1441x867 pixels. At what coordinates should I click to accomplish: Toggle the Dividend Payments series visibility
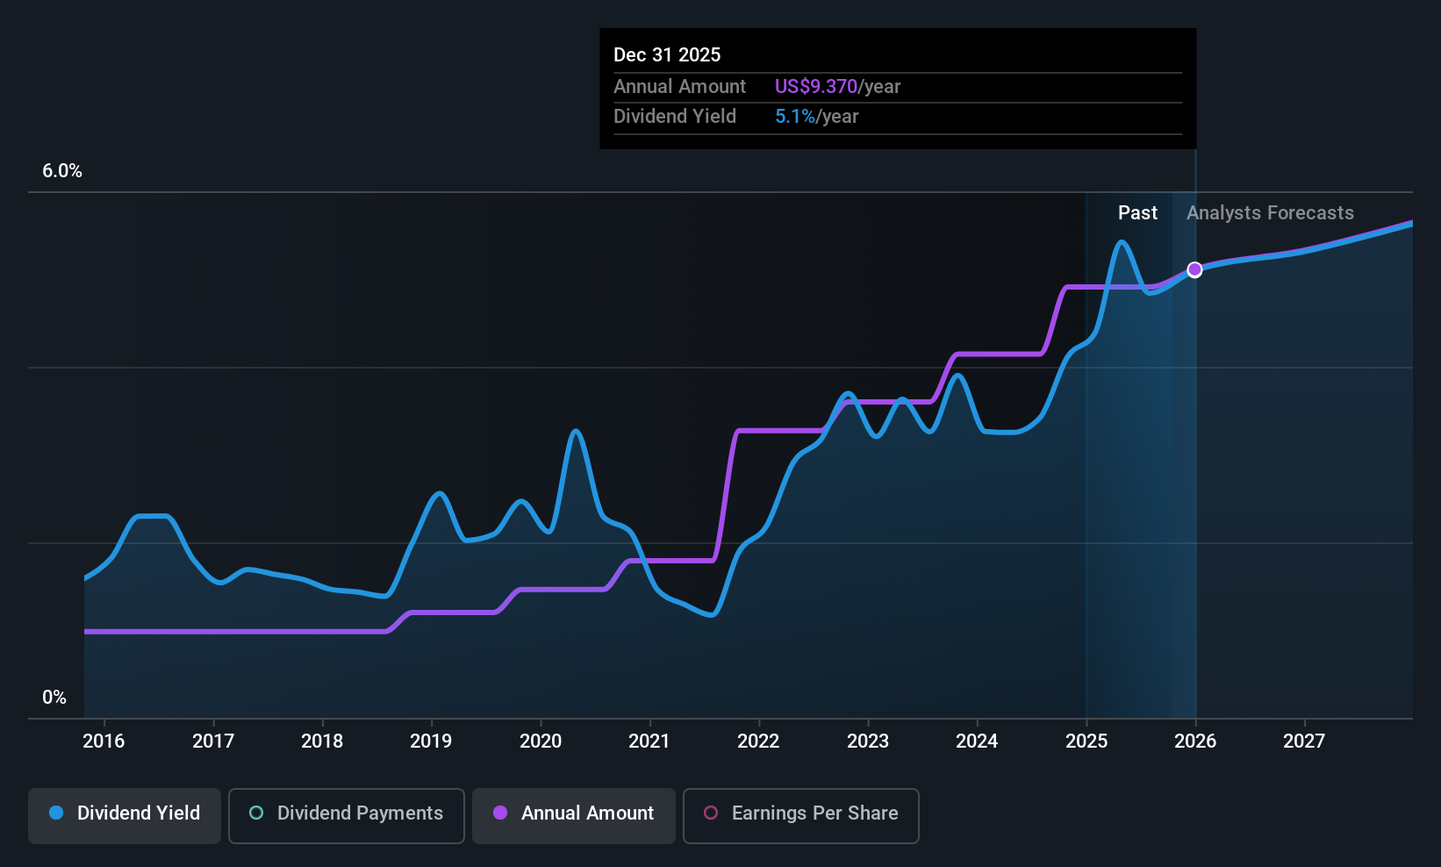(346, 813)
